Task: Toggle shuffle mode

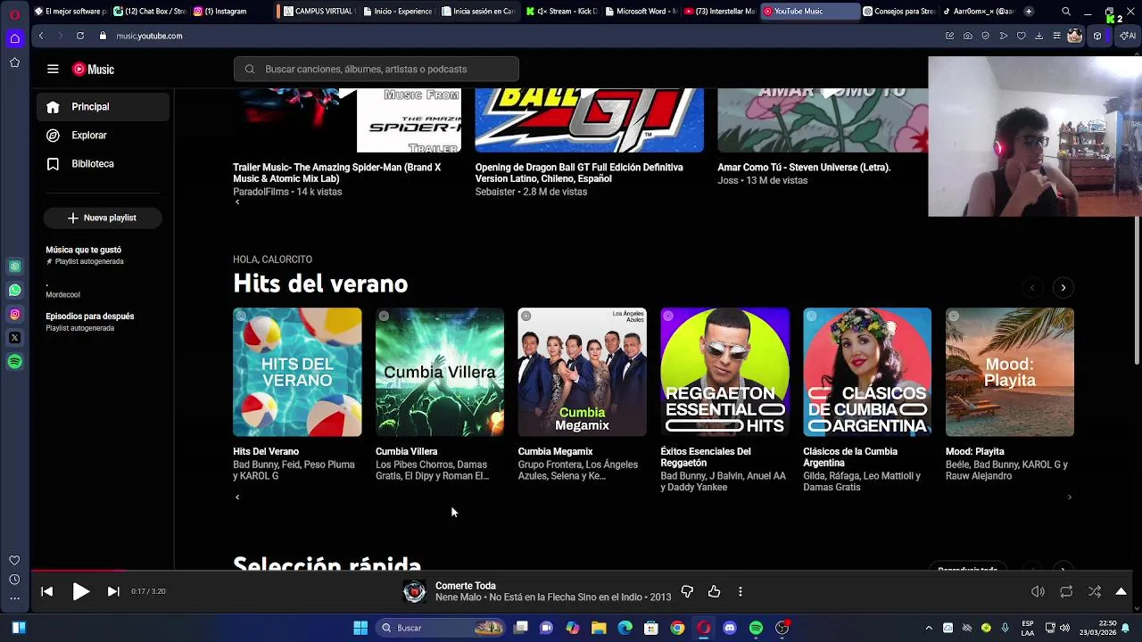Action: click(1095, 591)
